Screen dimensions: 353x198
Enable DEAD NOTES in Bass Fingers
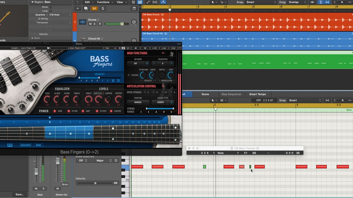[26, 145]
